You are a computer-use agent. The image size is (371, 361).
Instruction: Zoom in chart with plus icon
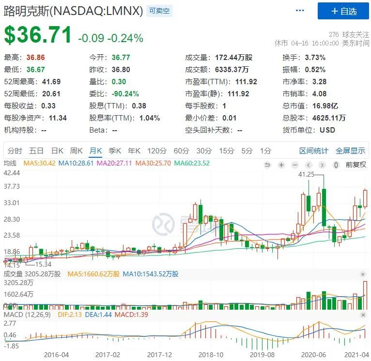click(x=281, y=165)
